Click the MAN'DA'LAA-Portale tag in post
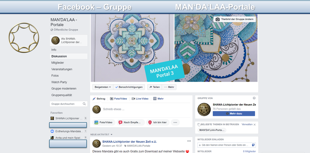Image resolution: width=310 pixels, height=153 pixels. click(x=139, y=146)
